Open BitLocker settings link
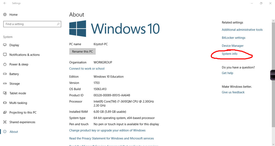 click(234, 38)
